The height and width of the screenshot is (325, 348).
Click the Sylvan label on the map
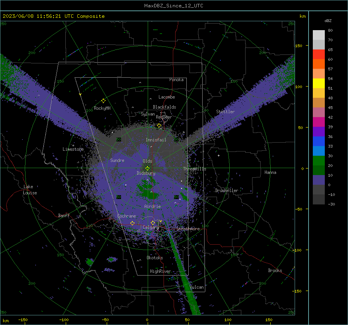148,114
